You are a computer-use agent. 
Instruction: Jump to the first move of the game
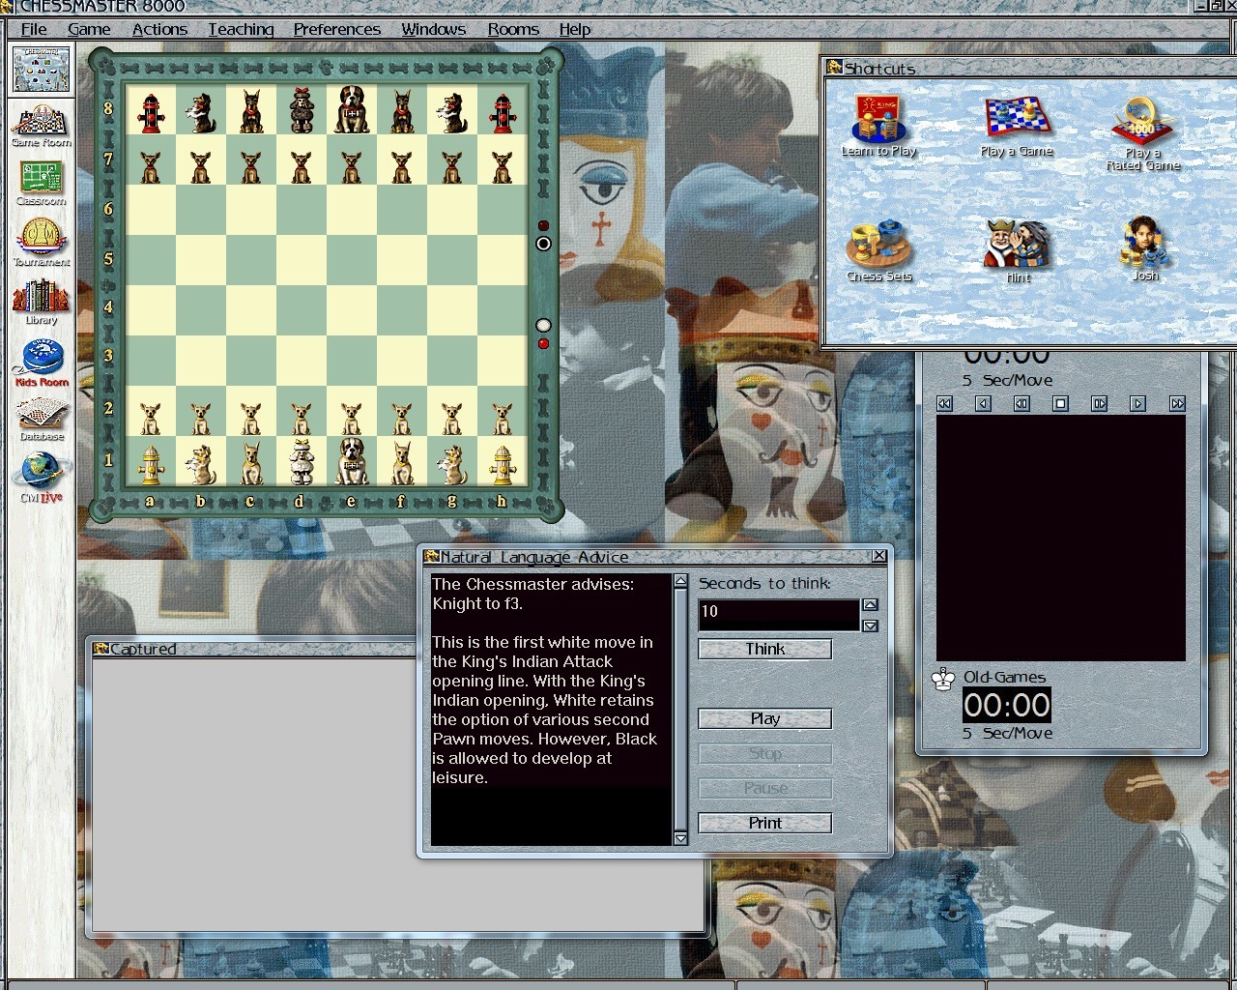click(x=945, y=403)
